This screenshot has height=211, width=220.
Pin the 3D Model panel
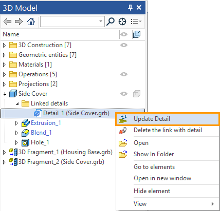(130, 8)
